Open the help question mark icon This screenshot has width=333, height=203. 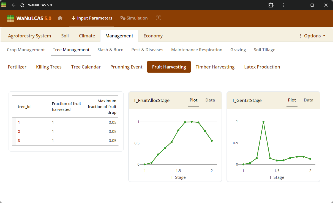pos(158,18)
